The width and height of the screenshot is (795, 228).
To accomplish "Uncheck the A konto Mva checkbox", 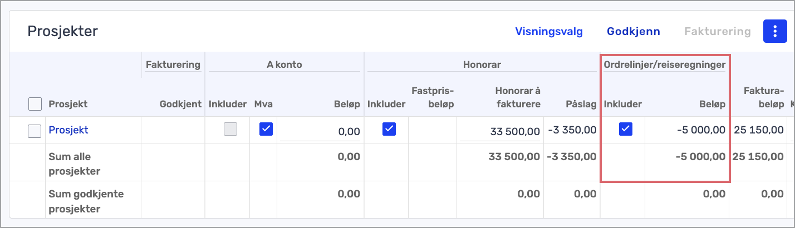I will [x=266, y=130].
